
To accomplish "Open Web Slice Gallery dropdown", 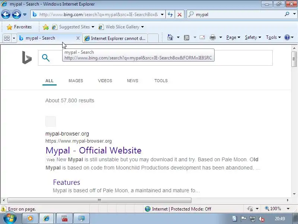I will point(121,27).
